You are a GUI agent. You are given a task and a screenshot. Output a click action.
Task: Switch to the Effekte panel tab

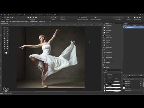pyautogui.click(x=111, y=23)
